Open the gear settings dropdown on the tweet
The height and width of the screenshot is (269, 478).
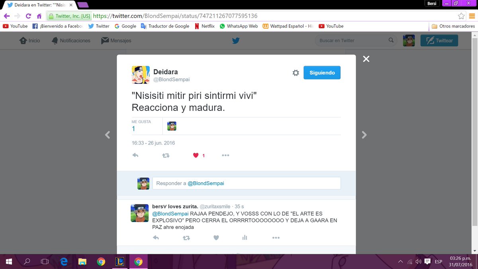click(x=296, y=73)
